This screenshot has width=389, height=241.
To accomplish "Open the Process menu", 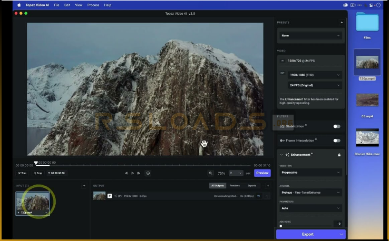I will [93, 5].
